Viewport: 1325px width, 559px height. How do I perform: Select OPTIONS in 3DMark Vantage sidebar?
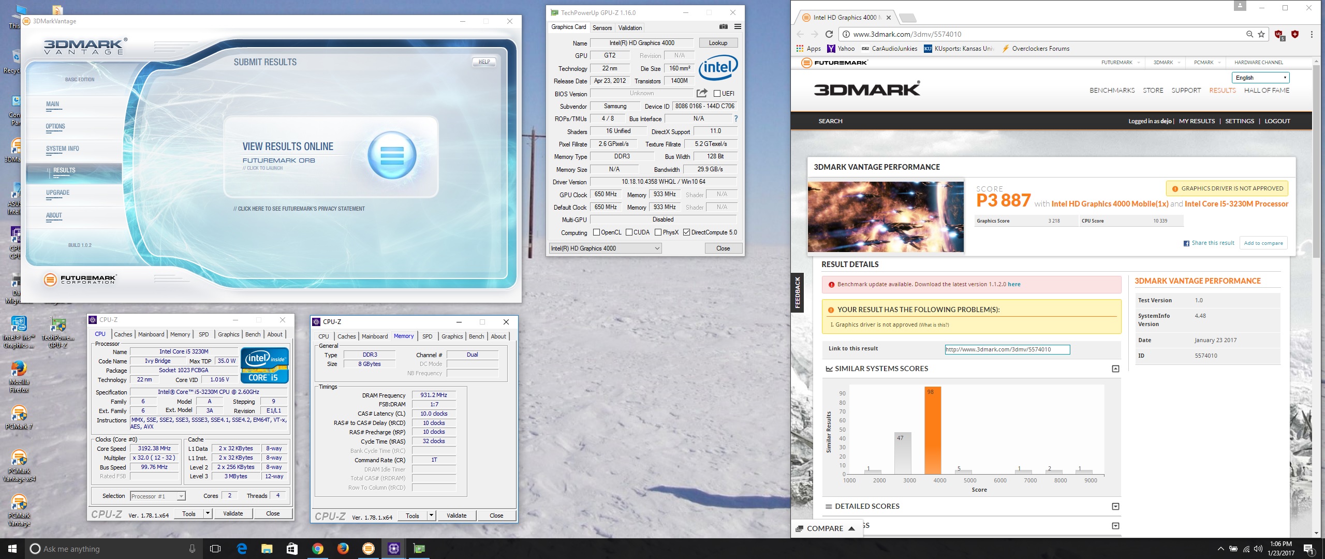(x=55, y=126)
